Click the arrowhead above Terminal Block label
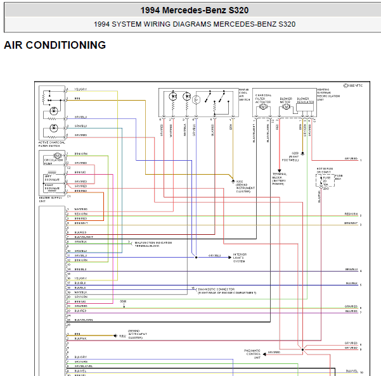This screenshot has height=376, width=381. click(x=280, y=170)
